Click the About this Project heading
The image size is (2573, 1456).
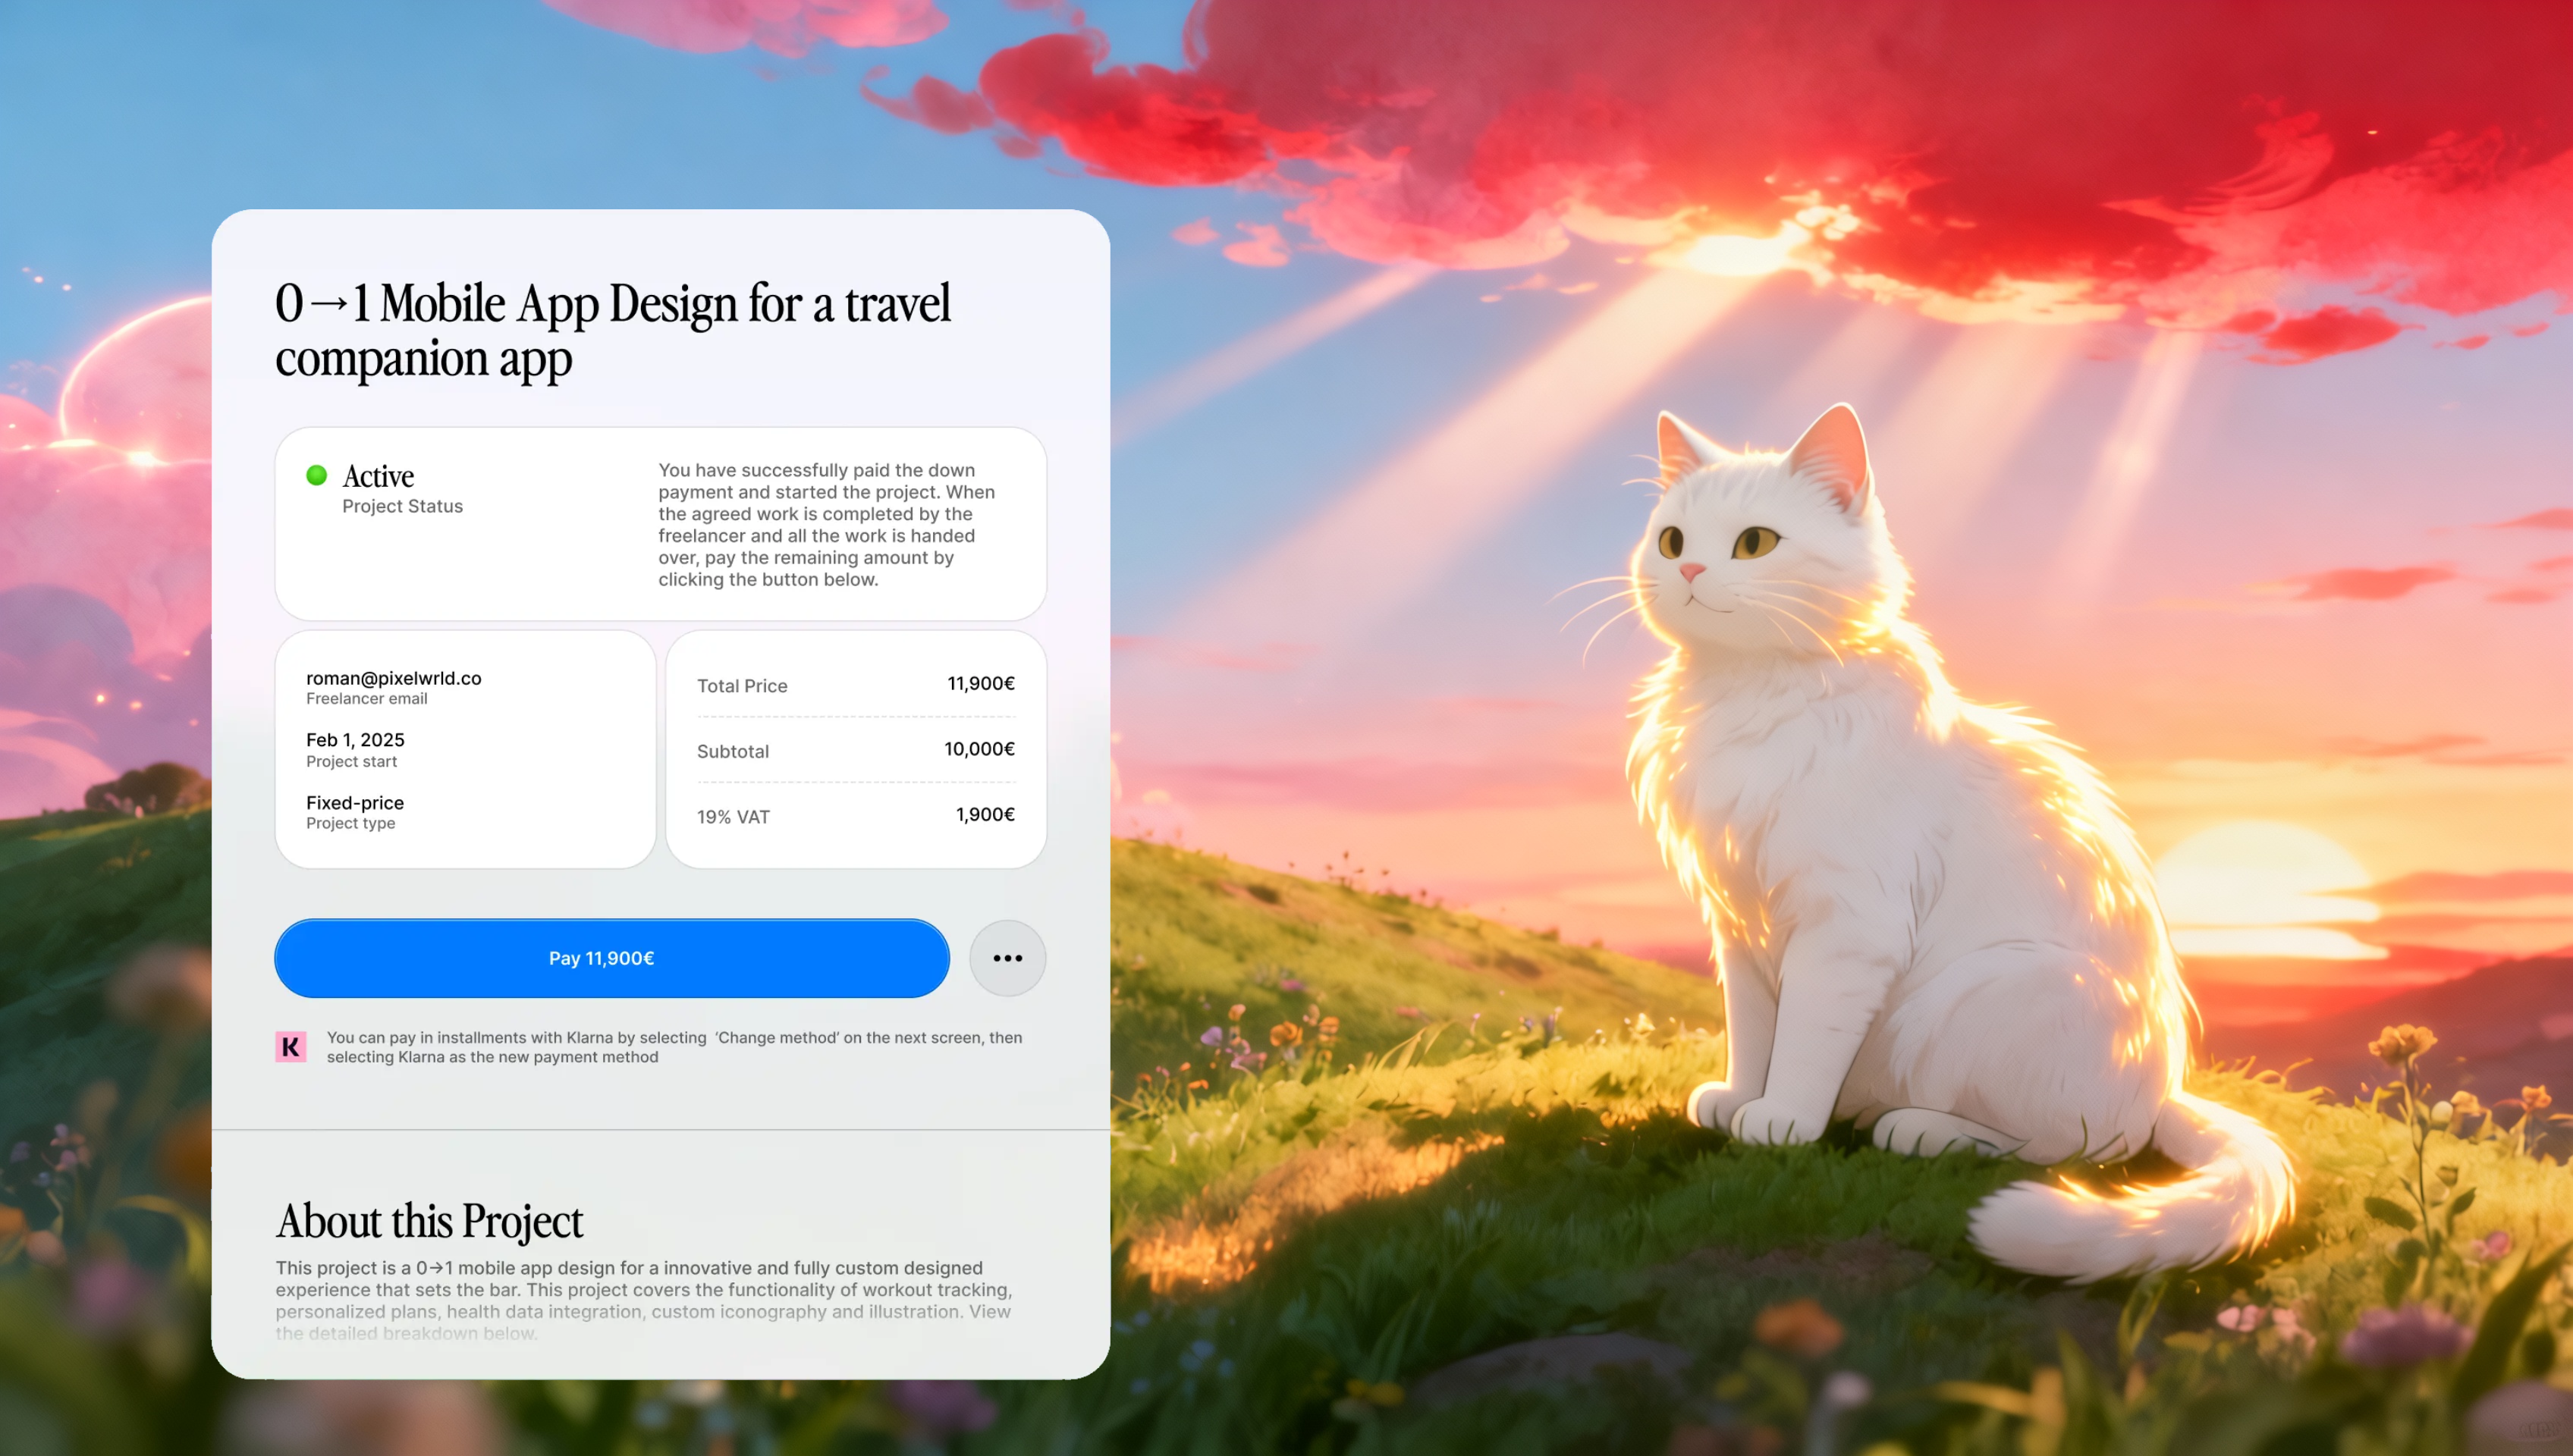click(x=429, y=1221)
